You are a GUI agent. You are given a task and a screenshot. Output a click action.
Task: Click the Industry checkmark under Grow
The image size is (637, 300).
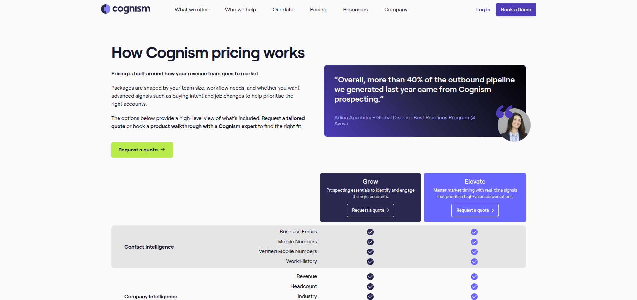point(370,296)
